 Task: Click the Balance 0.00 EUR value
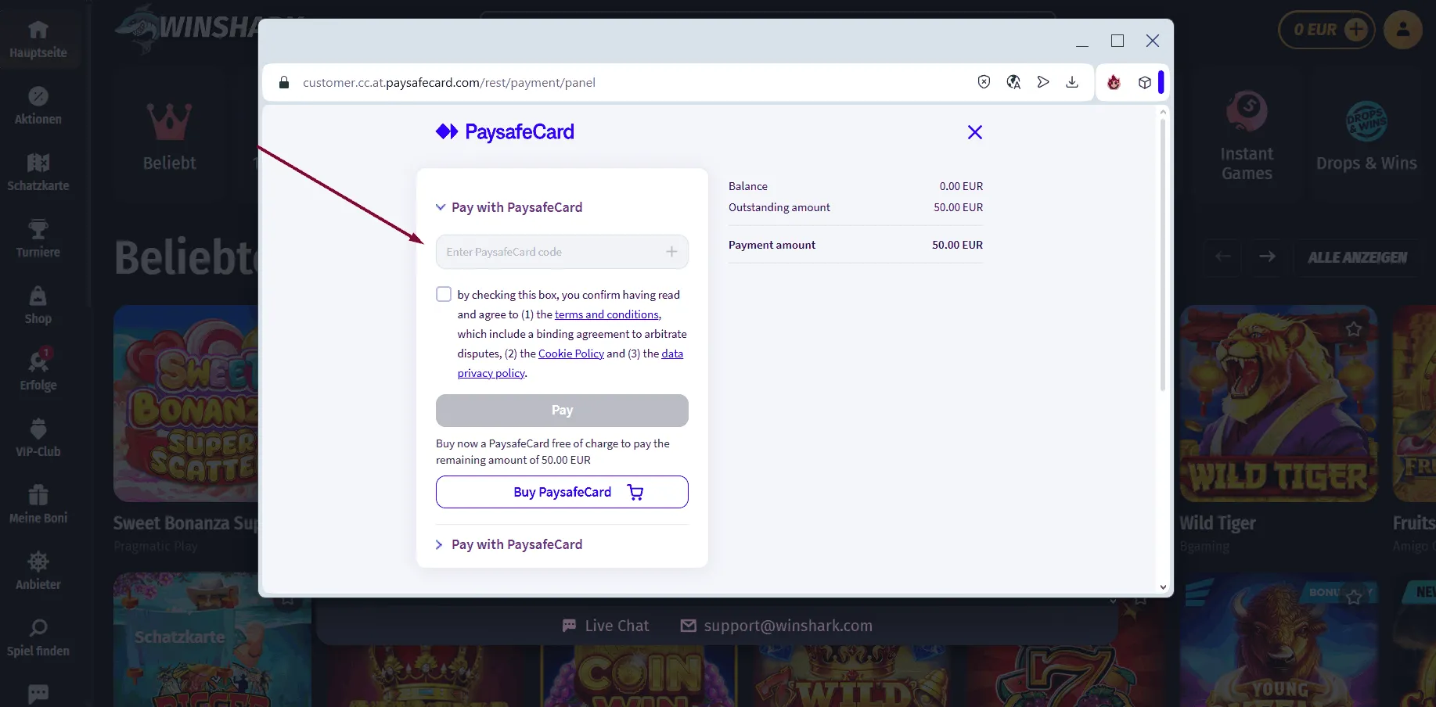961,186
